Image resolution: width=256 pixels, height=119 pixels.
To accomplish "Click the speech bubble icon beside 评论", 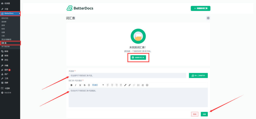I will point(2,60).
